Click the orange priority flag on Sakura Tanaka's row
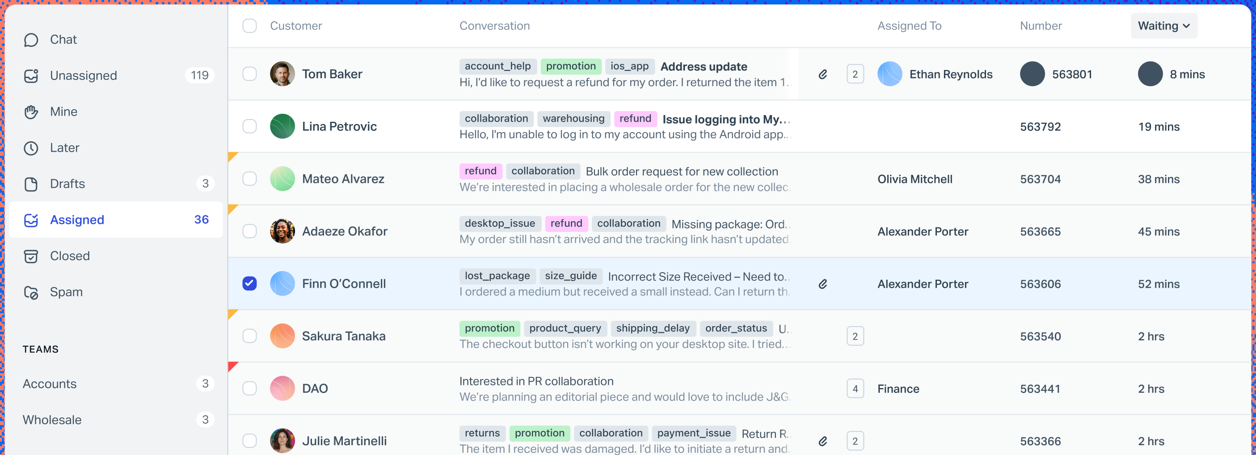1256x455 pixels. [x=232, y=314]
